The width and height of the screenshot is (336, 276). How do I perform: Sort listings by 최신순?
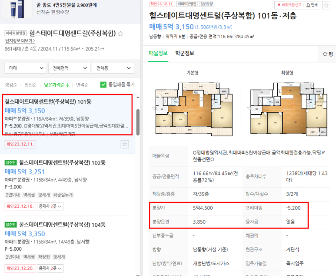[x=30, y=85]
